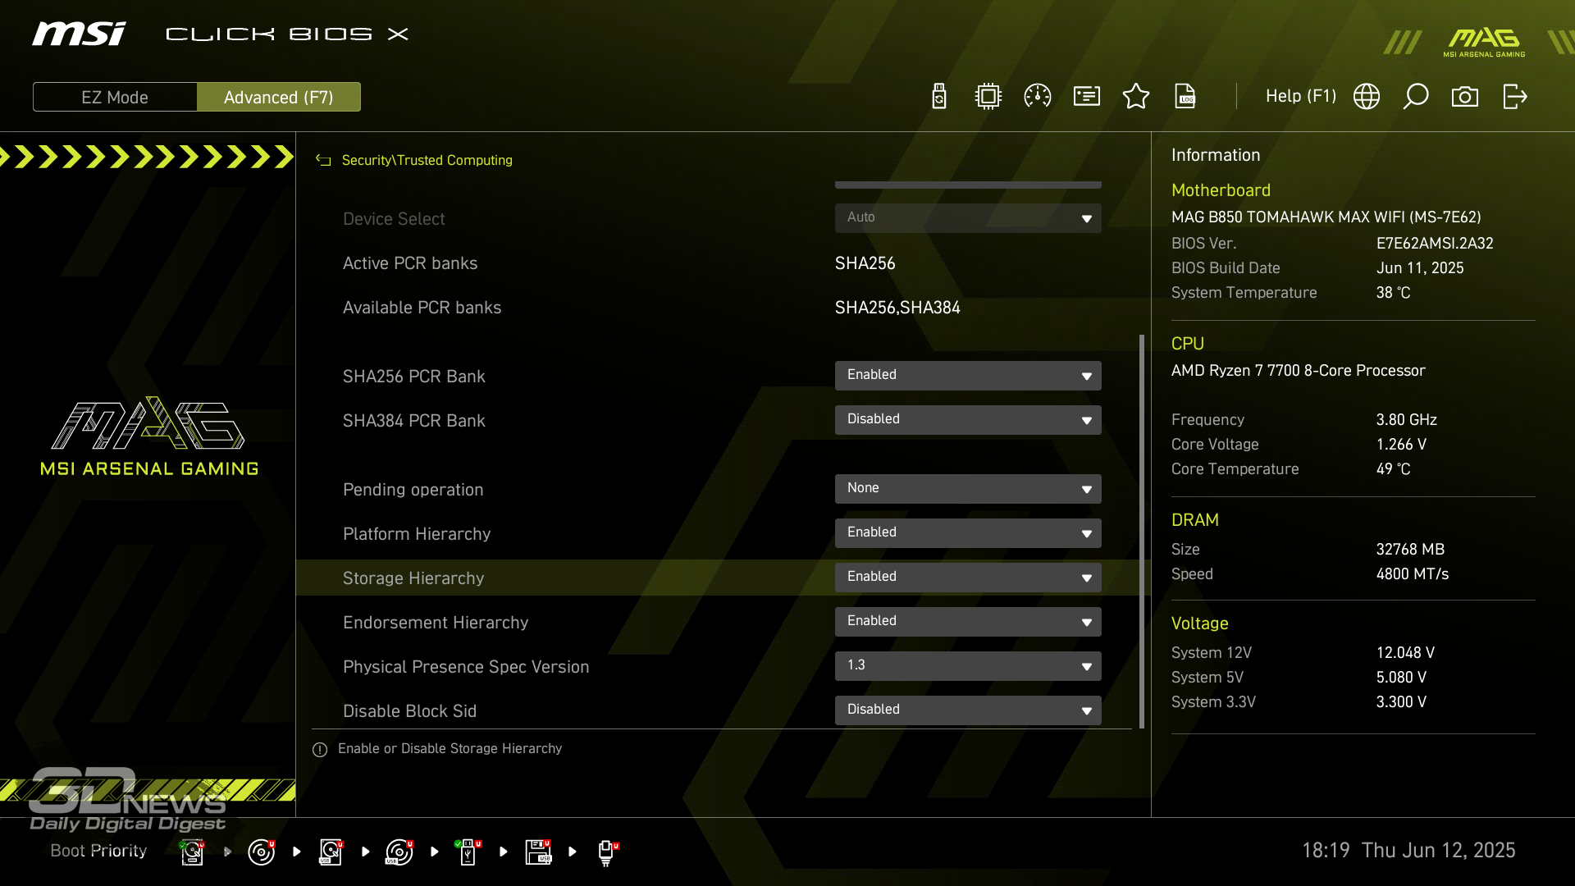Click the BIOS version E7E62AMSI.2A32
The image size is (1575, 886).
pos(1435,244)
